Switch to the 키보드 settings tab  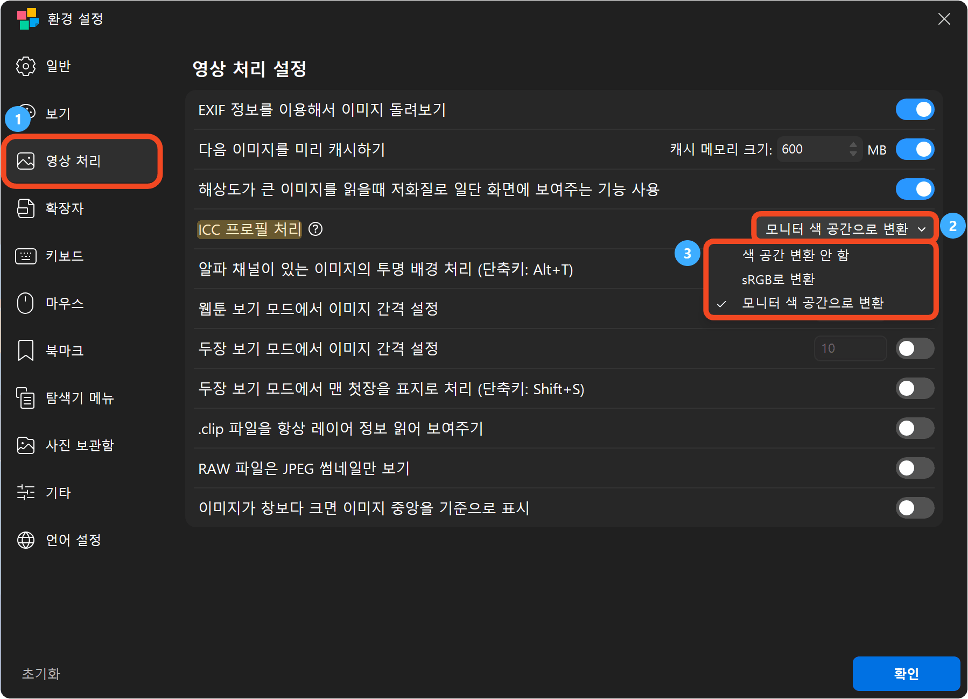point(82,256)
